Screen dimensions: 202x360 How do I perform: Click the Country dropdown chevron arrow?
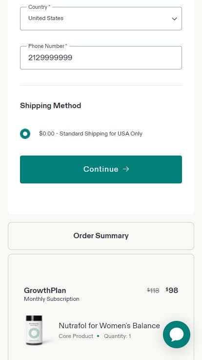(x=175, y=19)
